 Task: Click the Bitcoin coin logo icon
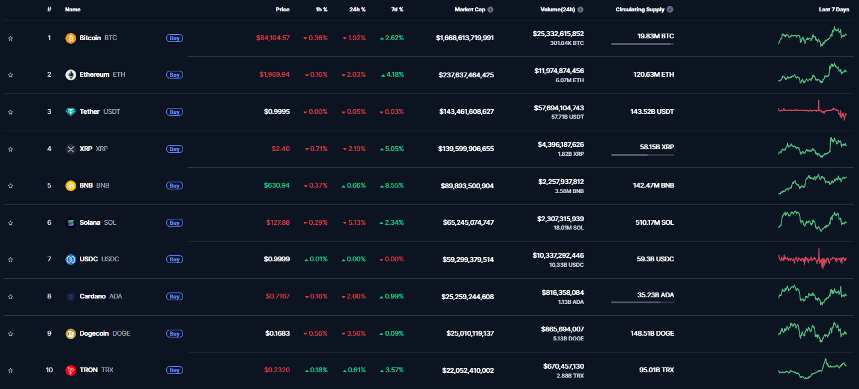tap(70, 38)
